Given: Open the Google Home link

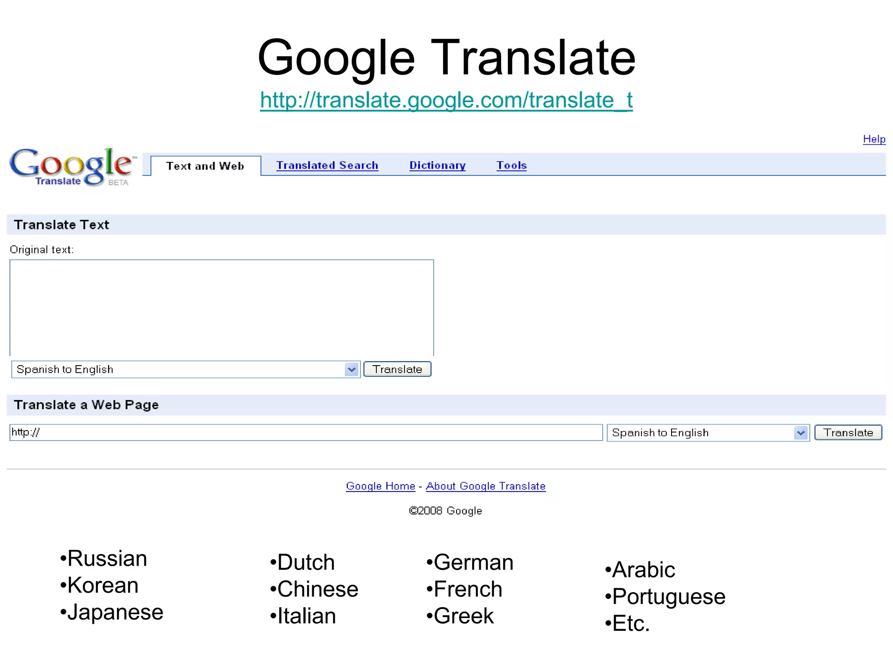Looking at the screenshot, I should pyautogui.click(x=380, y=486).
